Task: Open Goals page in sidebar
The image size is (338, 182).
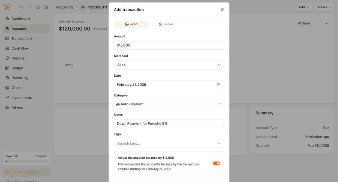Action: [x=26, y=88]
